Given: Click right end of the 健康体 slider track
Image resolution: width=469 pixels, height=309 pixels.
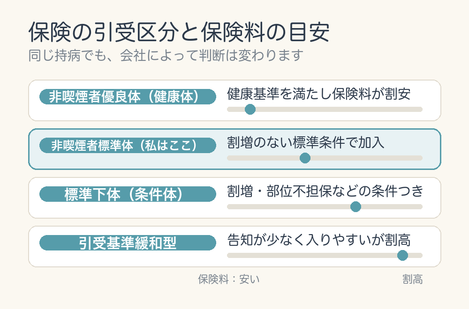Looking at the screenshot, I should click(420, 109).
